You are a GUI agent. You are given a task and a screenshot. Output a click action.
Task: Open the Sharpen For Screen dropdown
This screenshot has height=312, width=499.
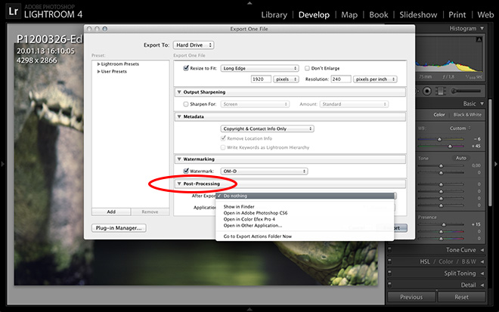255,104
